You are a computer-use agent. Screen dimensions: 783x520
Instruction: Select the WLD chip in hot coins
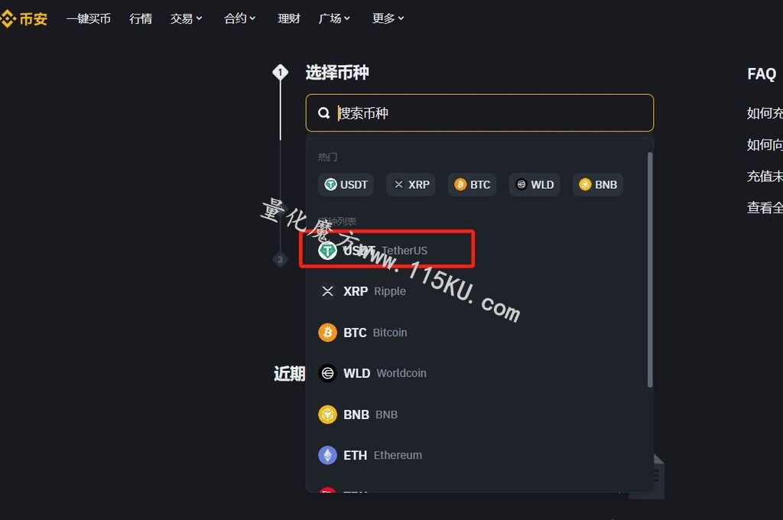(534, 185)
